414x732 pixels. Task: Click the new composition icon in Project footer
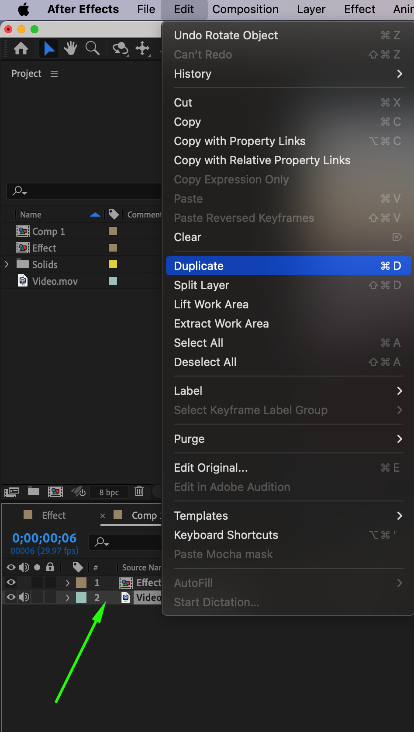click(55, 492)
